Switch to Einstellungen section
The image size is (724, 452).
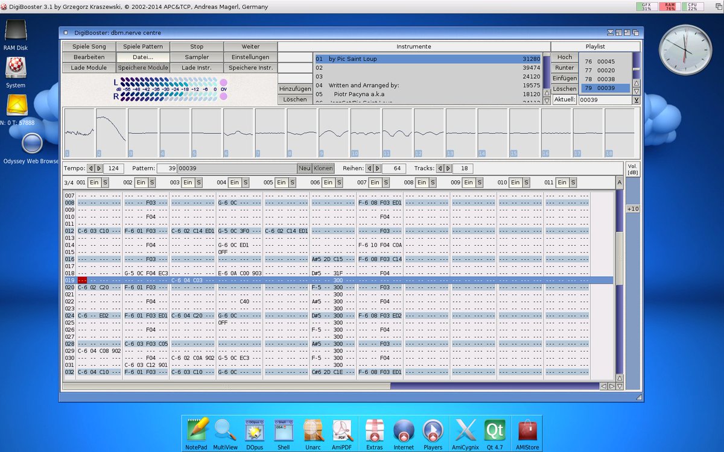click(x=250, y=57)
